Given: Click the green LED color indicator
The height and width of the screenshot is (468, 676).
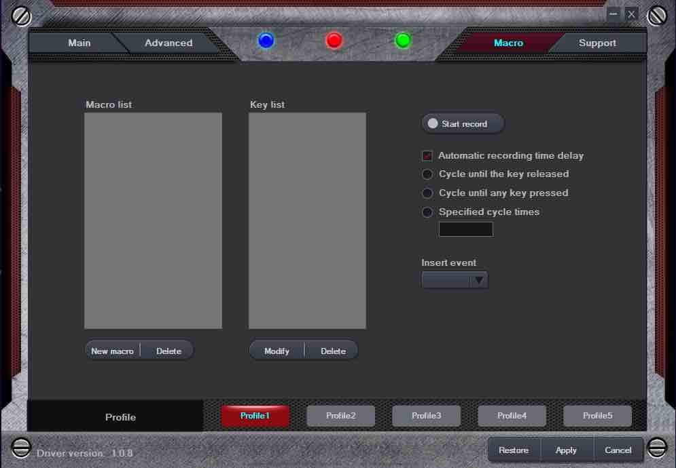Looking at the screenshot, I should (403, 41).
